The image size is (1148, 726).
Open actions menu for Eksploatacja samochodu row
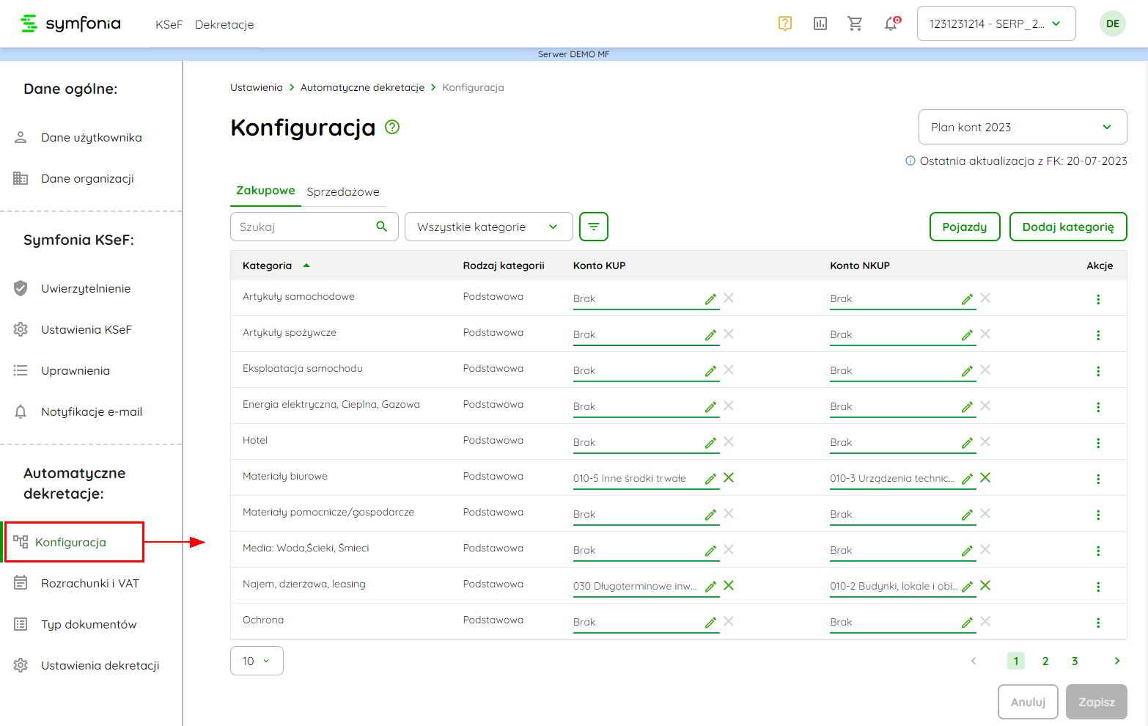coord(1098,371)
